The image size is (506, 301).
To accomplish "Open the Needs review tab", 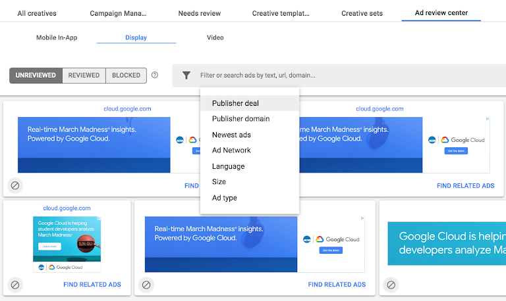I will tap(200, 13).
